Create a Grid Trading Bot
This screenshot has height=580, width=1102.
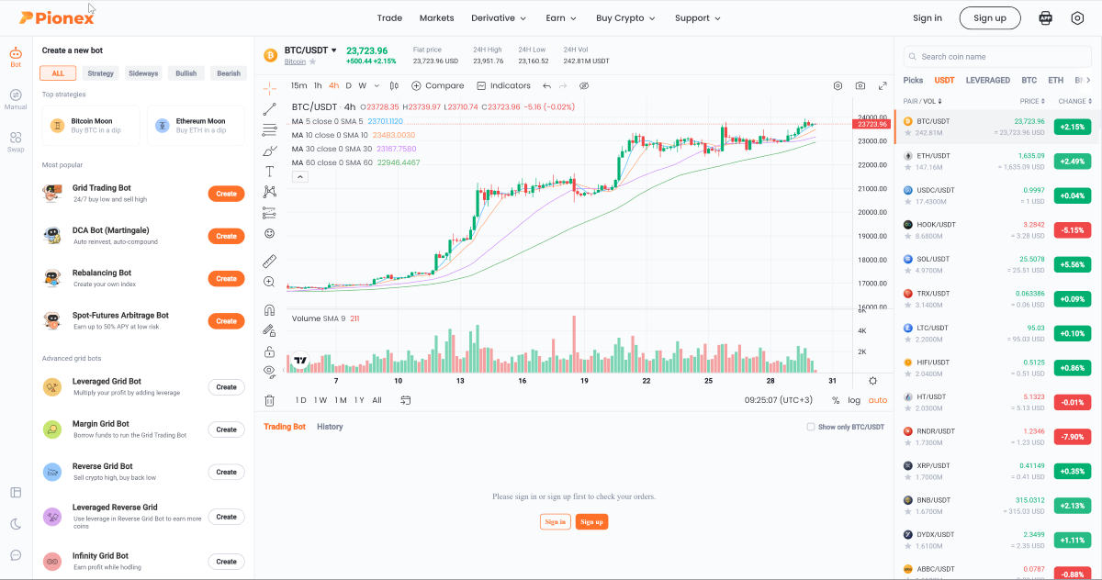point(226,194)
